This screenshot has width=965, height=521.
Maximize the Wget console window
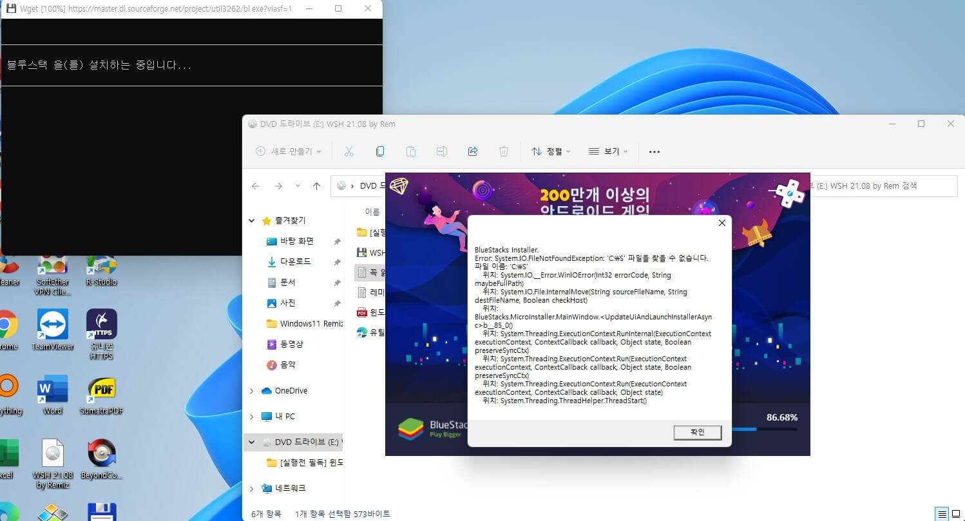tap(338, 9)
